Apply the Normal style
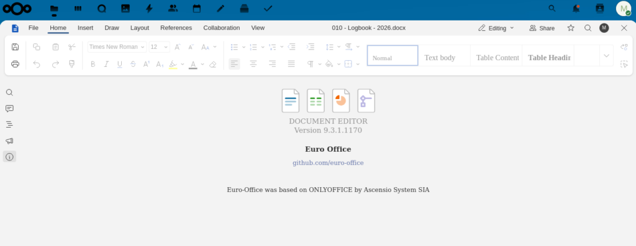636x246 pixels. pos(393,56)
